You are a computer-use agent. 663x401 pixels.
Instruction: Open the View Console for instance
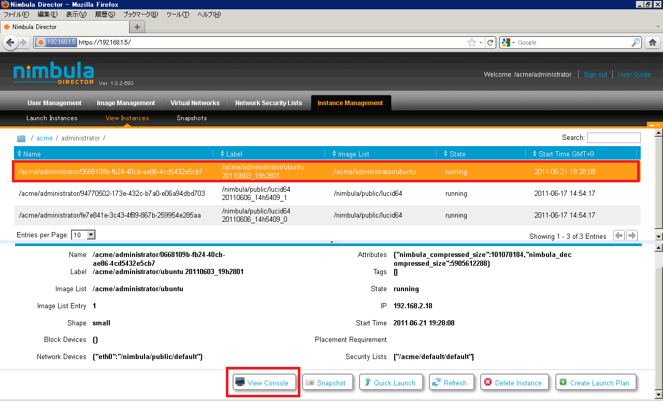264,383
